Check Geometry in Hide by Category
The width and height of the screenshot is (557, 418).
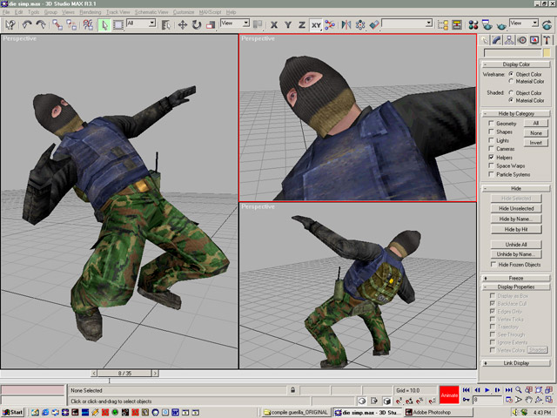click(x=491, y=124)
